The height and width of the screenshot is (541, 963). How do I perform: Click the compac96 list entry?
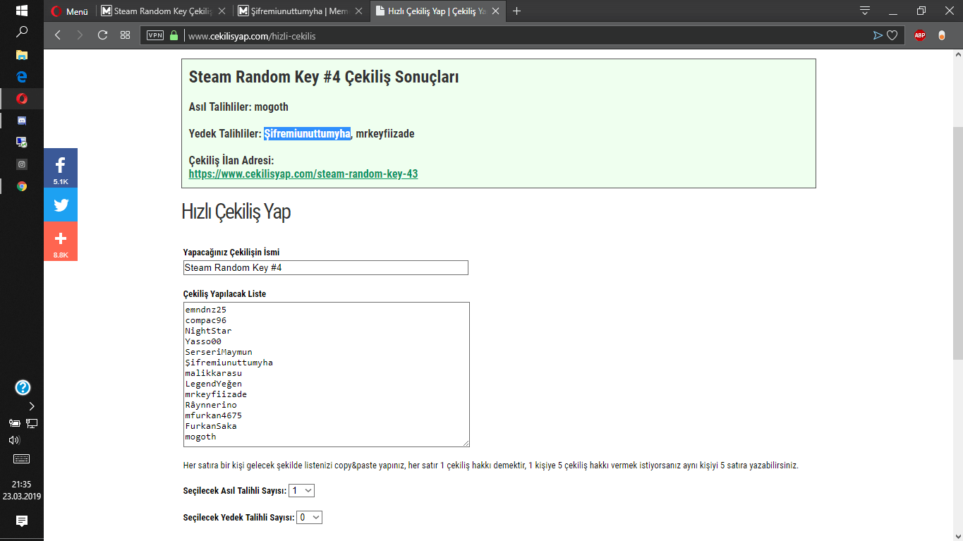[206, 320]
